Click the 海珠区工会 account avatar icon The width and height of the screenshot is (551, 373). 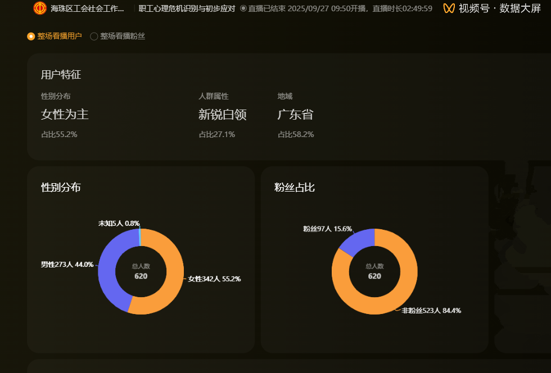click(x=40, y=8)
